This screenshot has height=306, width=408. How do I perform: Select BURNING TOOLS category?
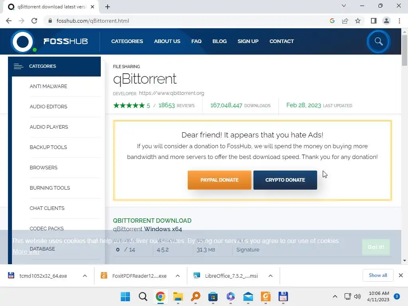(50, 188)
